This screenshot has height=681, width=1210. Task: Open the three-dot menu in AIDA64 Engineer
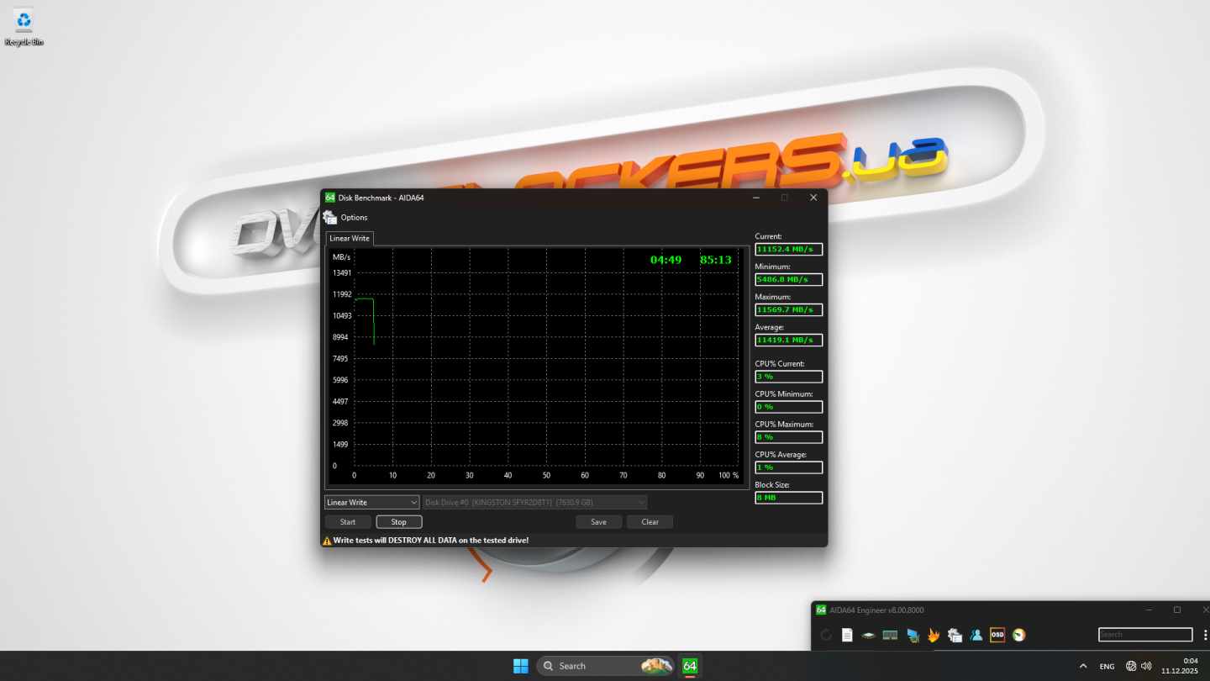tap(1205, 635)
